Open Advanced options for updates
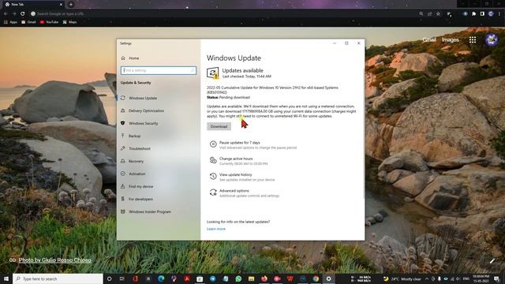 [x=234, y=191]
